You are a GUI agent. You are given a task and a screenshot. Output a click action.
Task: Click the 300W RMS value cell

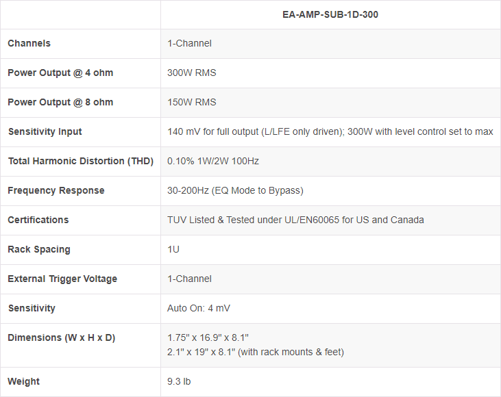192,73
